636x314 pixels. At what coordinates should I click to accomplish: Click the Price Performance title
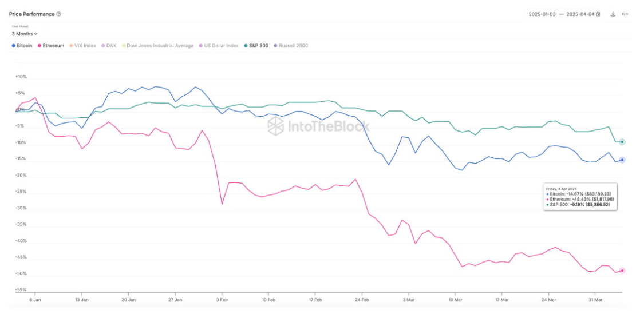(x=31, y=14)
